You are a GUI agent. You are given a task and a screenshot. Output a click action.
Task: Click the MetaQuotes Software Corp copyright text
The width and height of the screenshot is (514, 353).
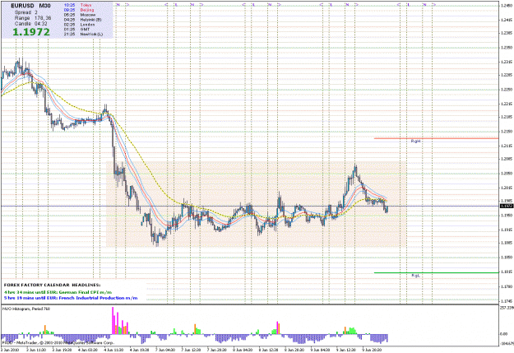coord(58,342)
